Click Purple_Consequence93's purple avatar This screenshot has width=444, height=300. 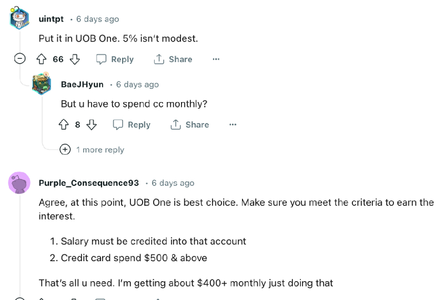(19, 182)
